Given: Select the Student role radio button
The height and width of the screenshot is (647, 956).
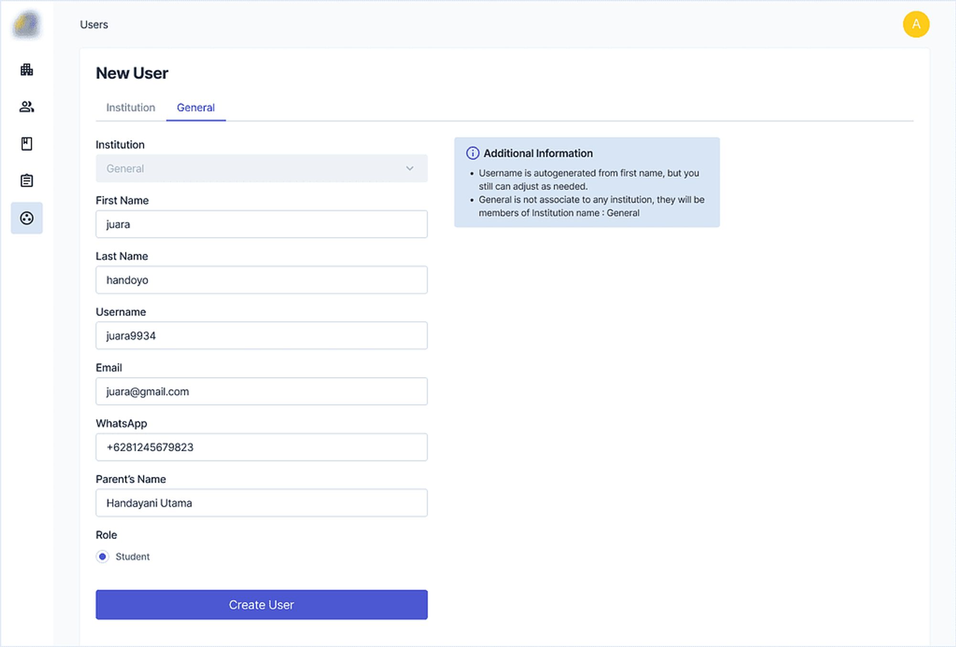Looking at the screenshot, I should 102,557.
